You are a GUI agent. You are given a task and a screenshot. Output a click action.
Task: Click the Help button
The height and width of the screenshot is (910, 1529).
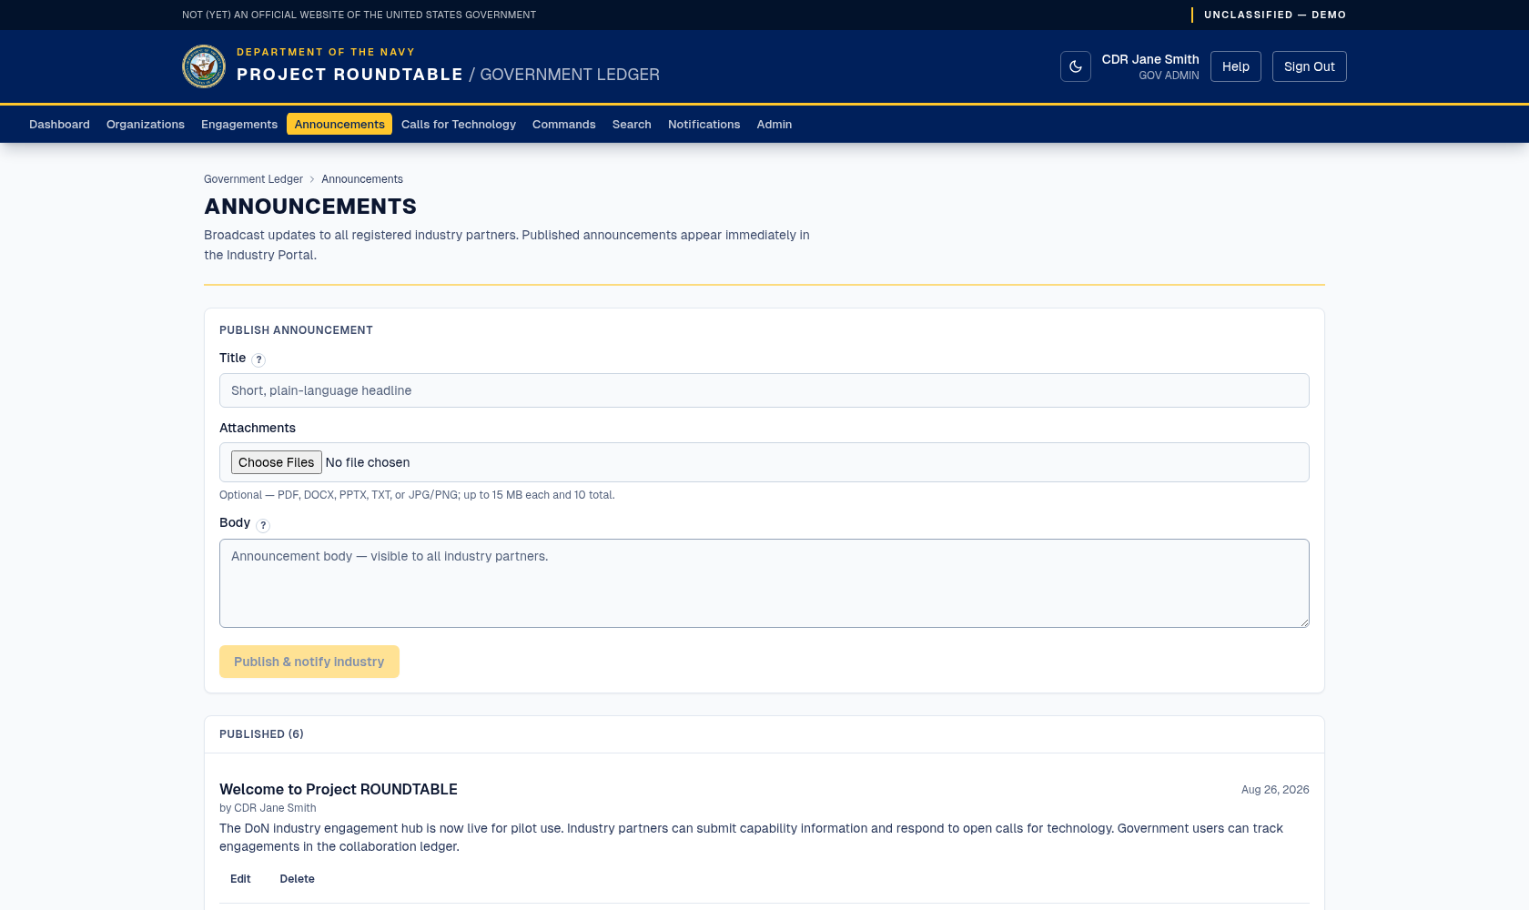(x=1236, y=66)
